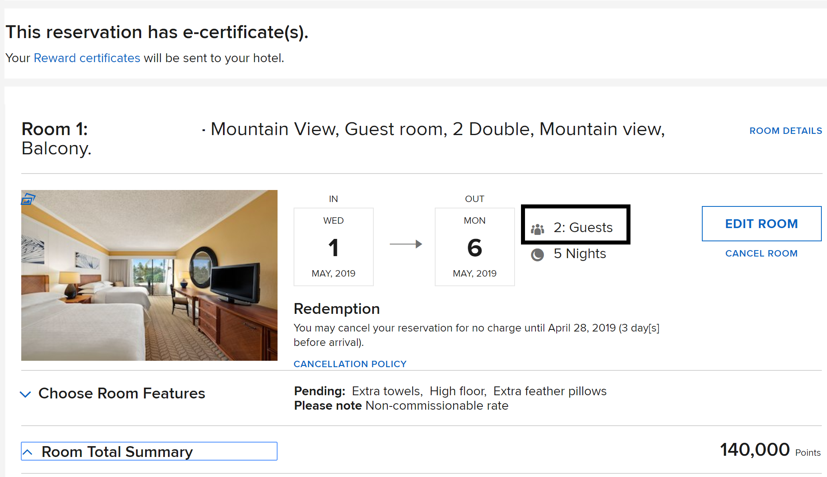Image resolution: width=827 pixels, height=477 pixels.
Task: Open the ROOM DETAILS link
Action: click(786, 131)
